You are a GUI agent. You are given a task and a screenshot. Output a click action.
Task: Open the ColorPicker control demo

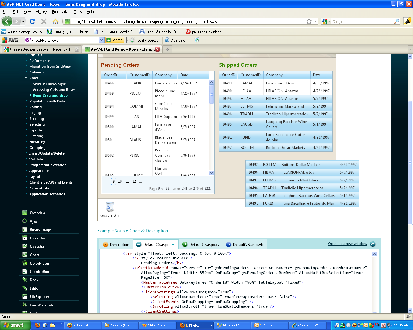39,263
